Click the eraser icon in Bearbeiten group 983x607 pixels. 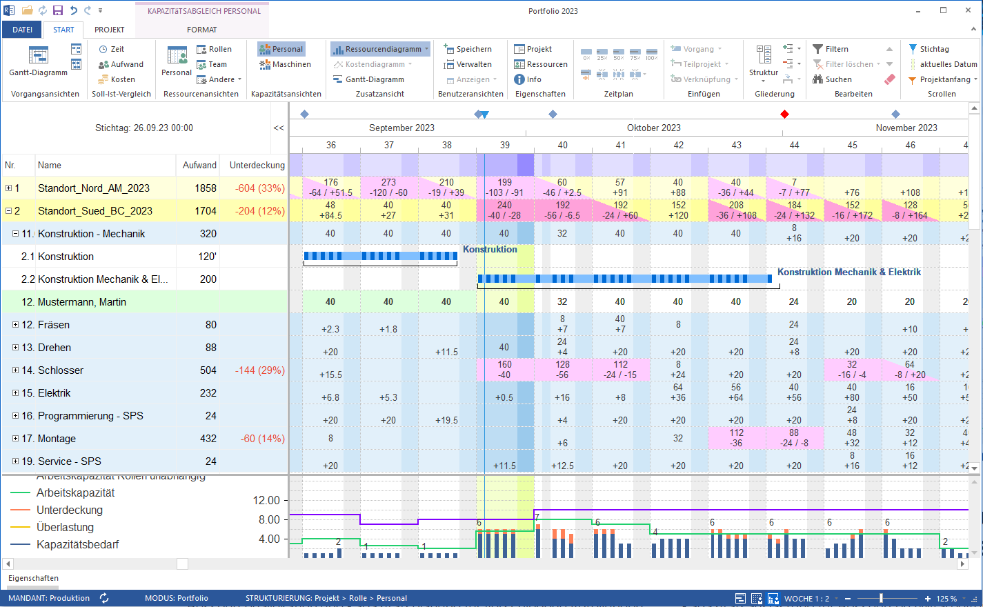[889, 79]
